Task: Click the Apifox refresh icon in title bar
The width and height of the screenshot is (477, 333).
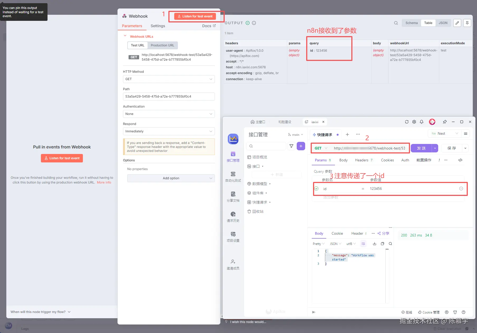Action: click(407, 122)
